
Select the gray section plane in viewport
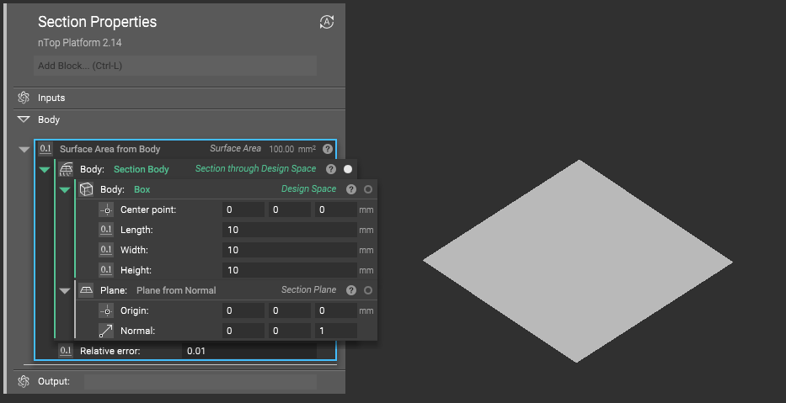coord(577,261)
